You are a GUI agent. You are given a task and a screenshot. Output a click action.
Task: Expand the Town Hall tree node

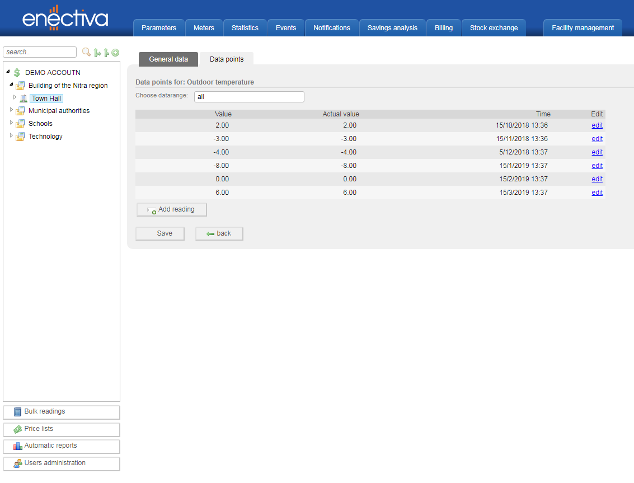click(15, 97)
